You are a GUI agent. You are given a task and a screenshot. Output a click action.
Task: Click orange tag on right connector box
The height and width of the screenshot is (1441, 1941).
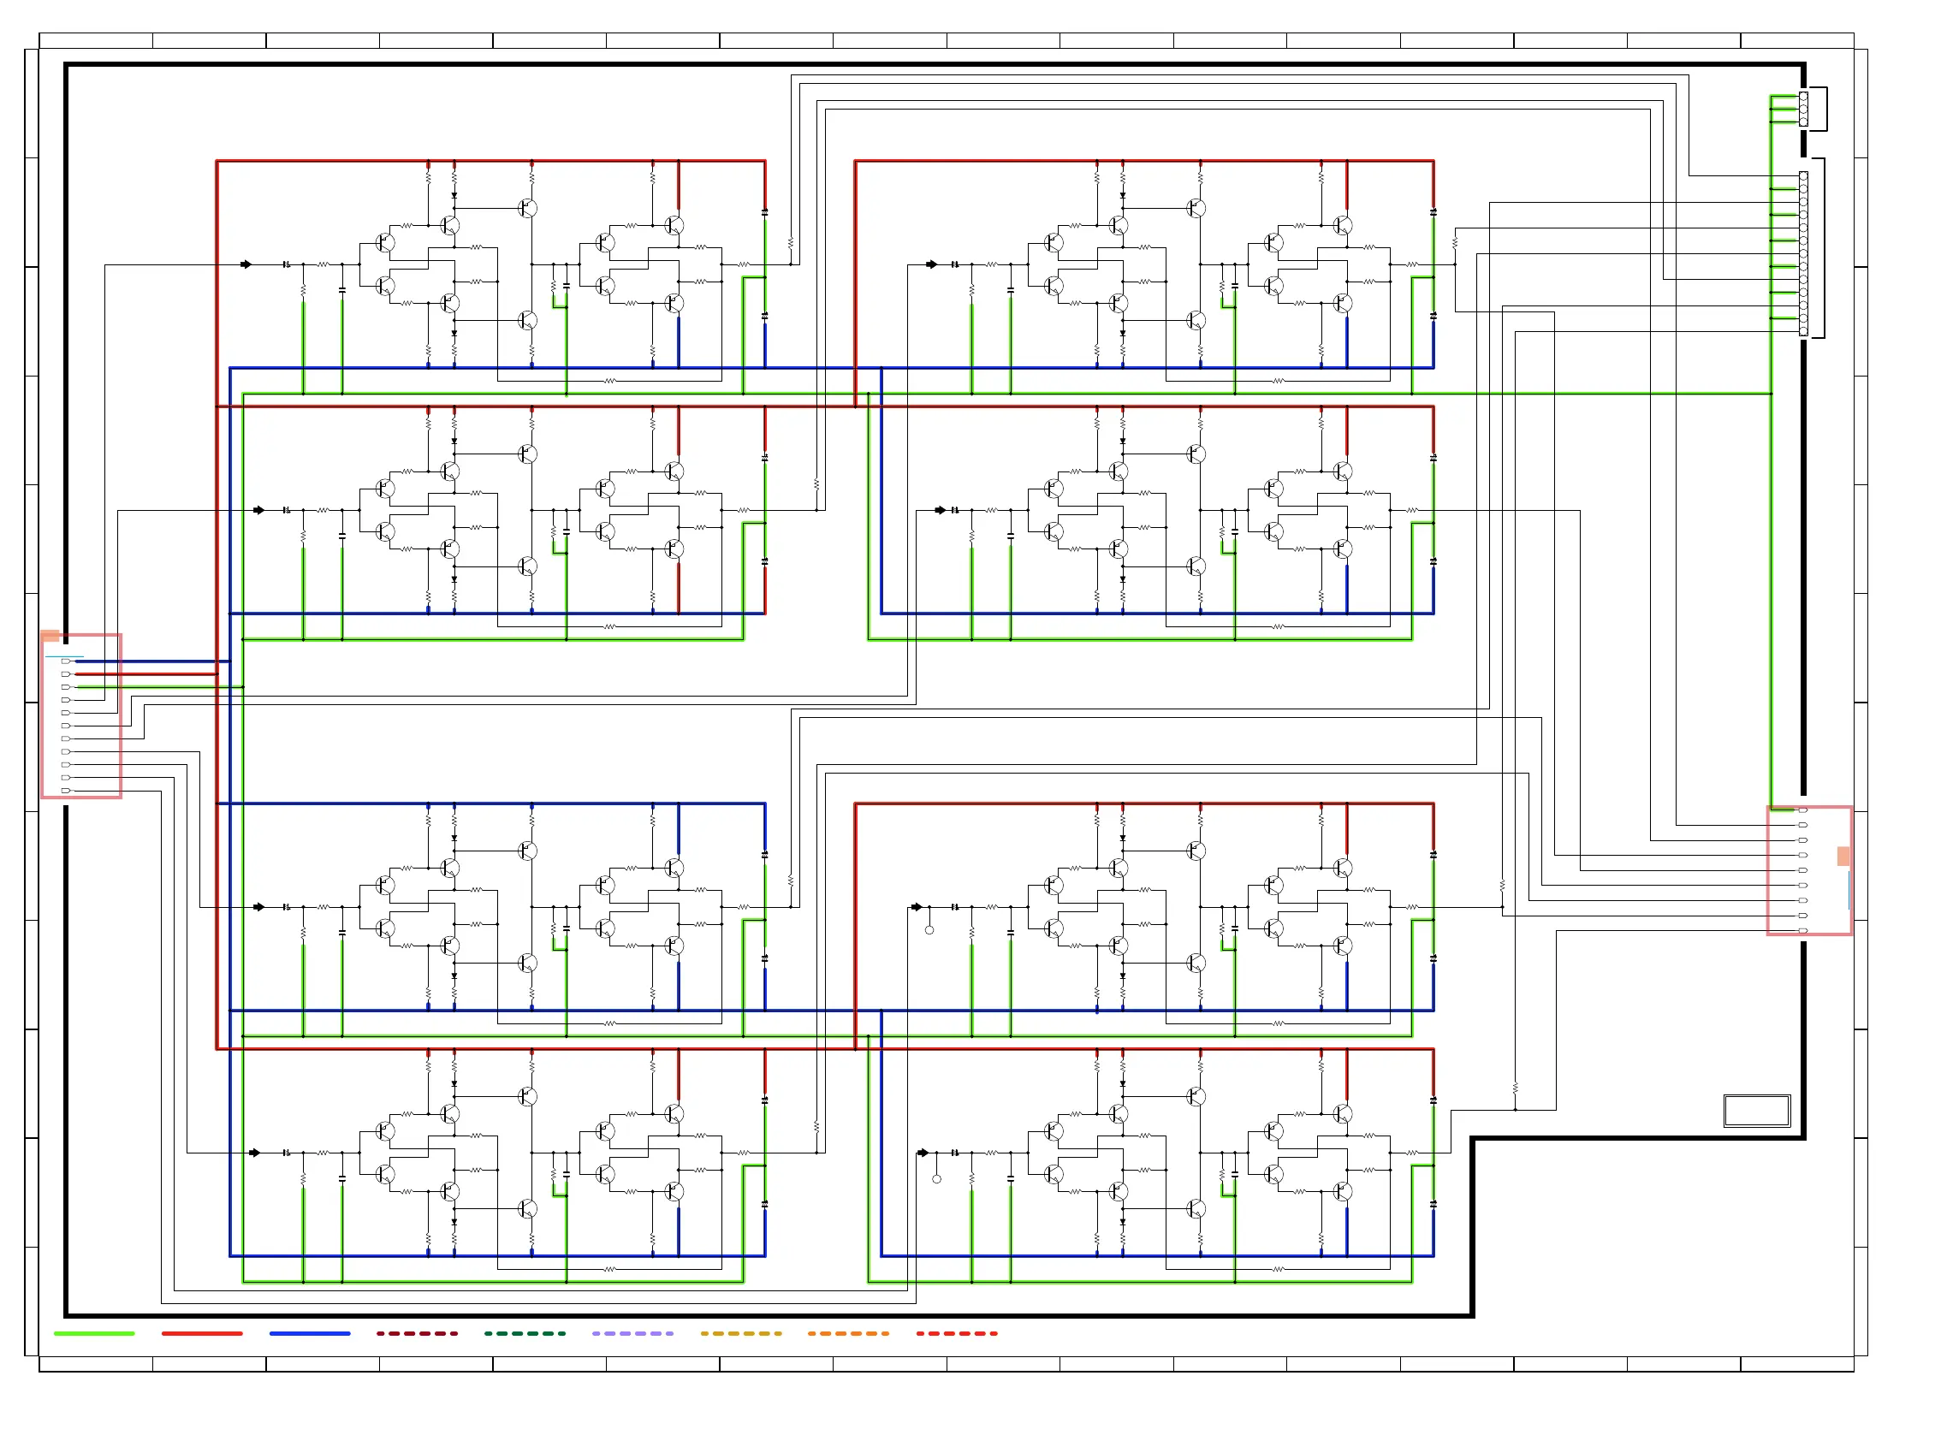click(1843, 856)
